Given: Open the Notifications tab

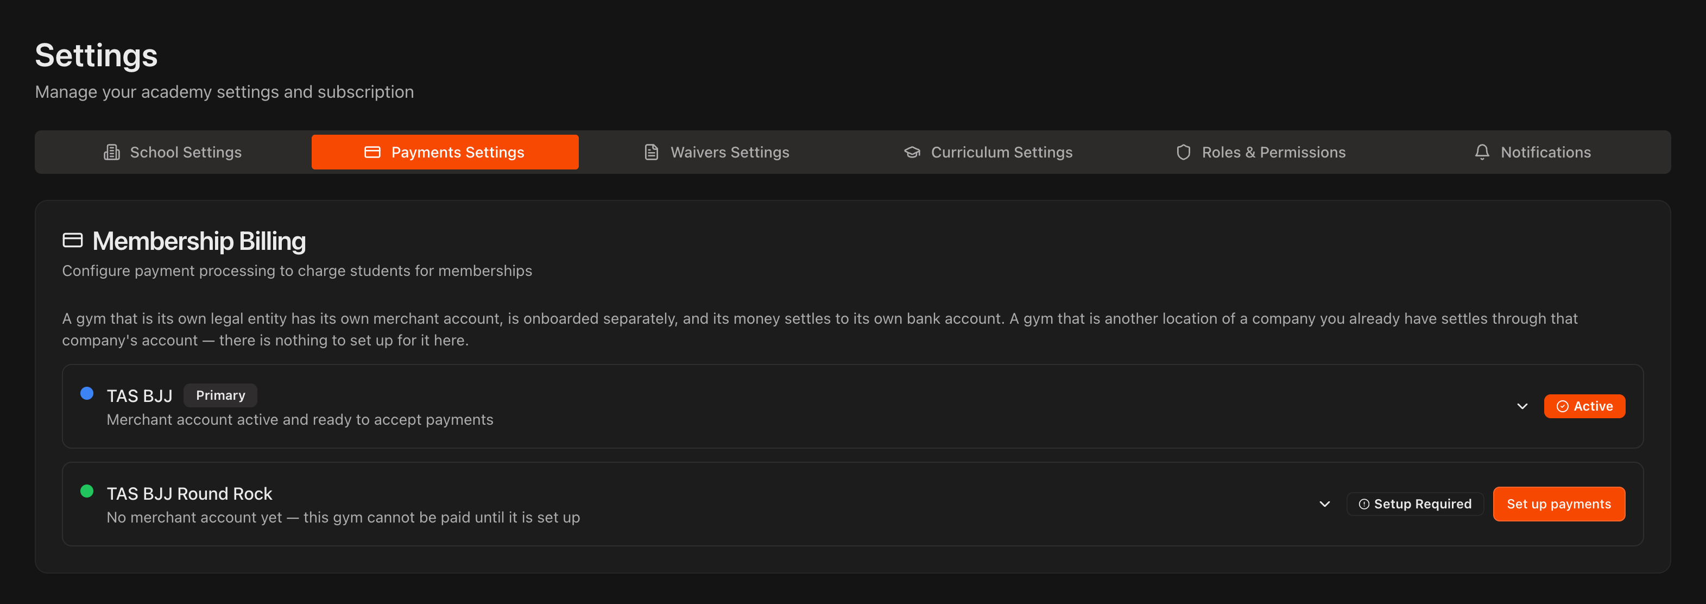Looking at the screenshot, I should tap(1532, 152).
